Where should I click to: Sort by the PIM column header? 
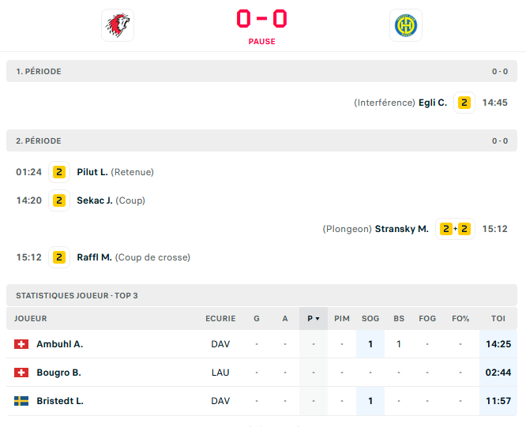(x=342, y=319)
